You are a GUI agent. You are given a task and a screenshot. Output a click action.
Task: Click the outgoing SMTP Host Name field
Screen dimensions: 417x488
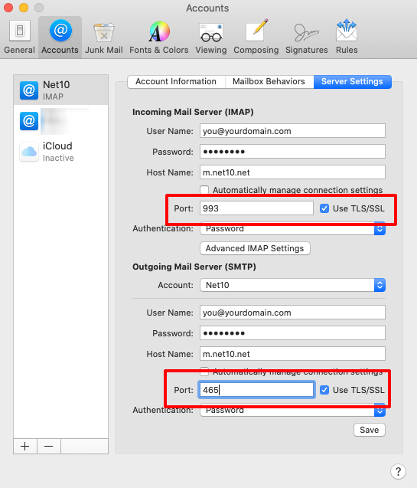(x=292, y=354)
